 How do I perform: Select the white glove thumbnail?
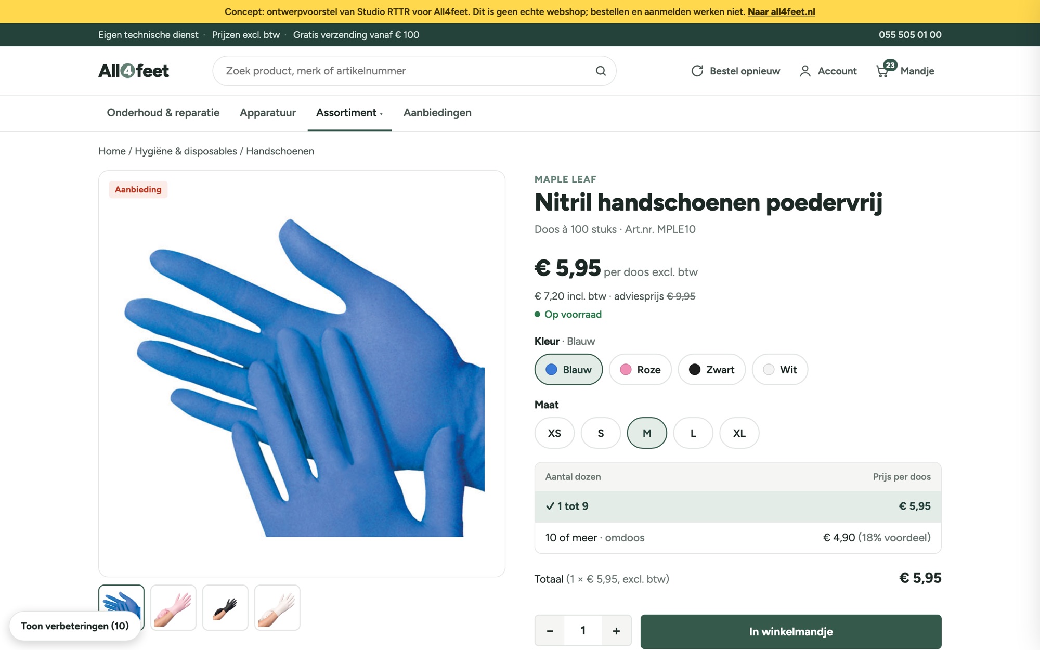pyautogui.click(x=277, y=607)
